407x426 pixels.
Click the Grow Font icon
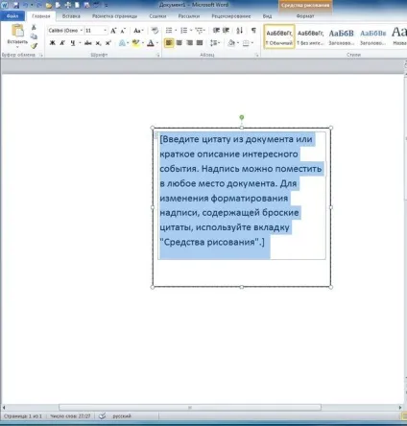click(113, 31)
